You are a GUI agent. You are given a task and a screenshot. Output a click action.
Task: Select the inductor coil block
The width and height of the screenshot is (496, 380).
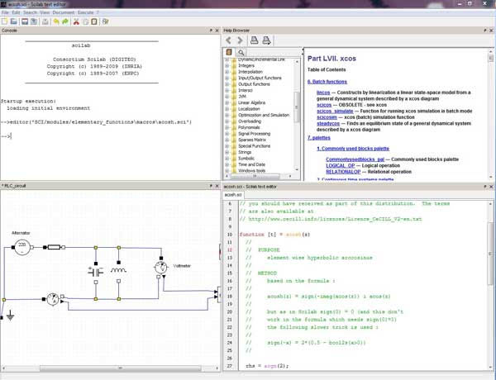pyautogui.click(x=118, y=271)
